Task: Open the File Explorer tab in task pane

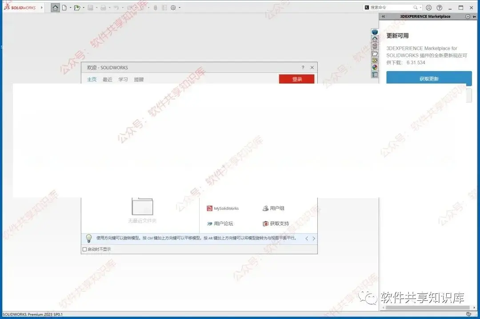Action: 375,53
